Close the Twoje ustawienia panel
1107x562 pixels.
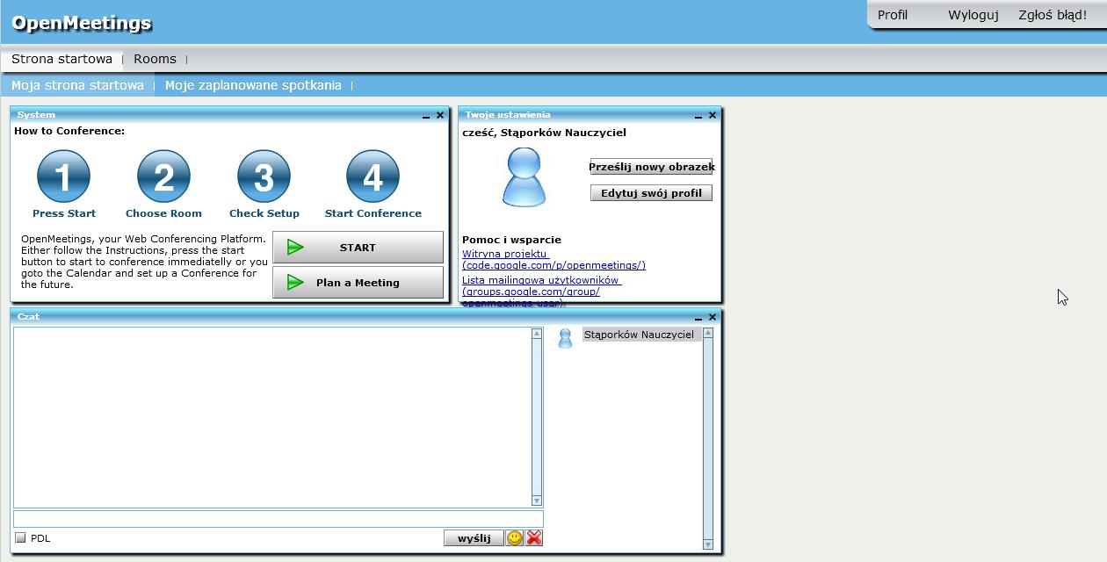[713, 115]
